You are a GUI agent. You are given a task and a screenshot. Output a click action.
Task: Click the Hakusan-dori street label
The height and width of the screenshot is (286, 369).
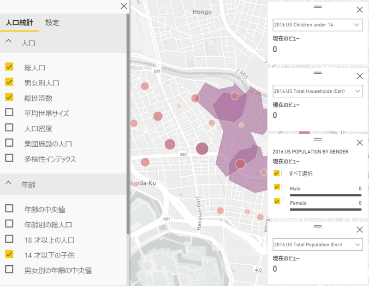(199, 214)
